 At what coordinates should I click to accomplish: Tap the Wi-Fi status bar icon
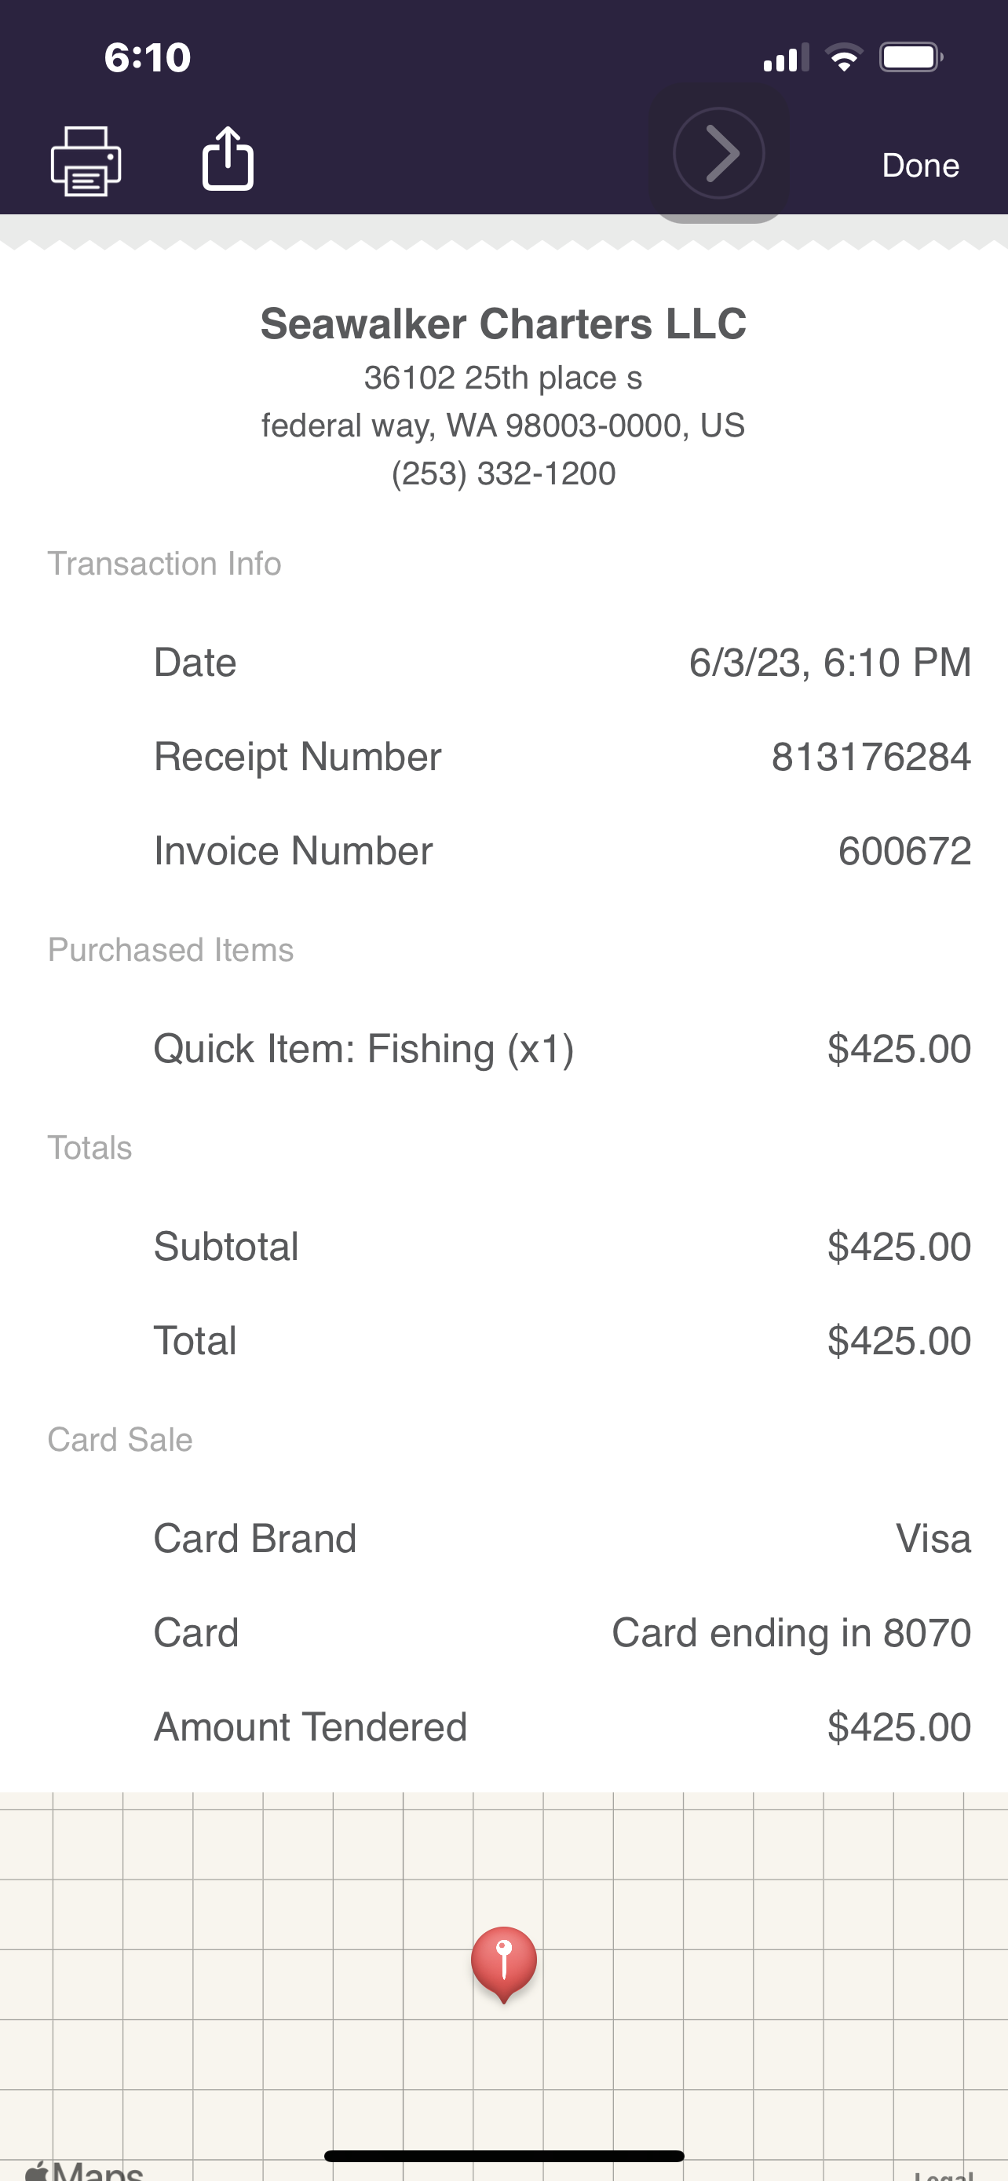coord(844,57)
